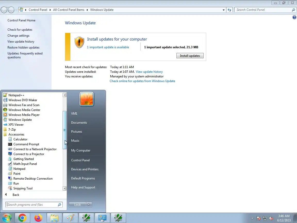Click Search Control Panel box
The width and height of the screenshot is (297, 223).
pyautogui.click(x=265, y=10)
